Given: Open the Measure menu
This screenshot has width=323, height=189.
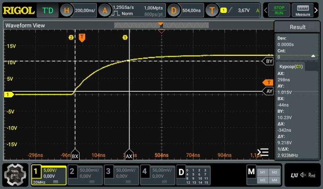Looking at the screenshot, I should coord(302,10).
